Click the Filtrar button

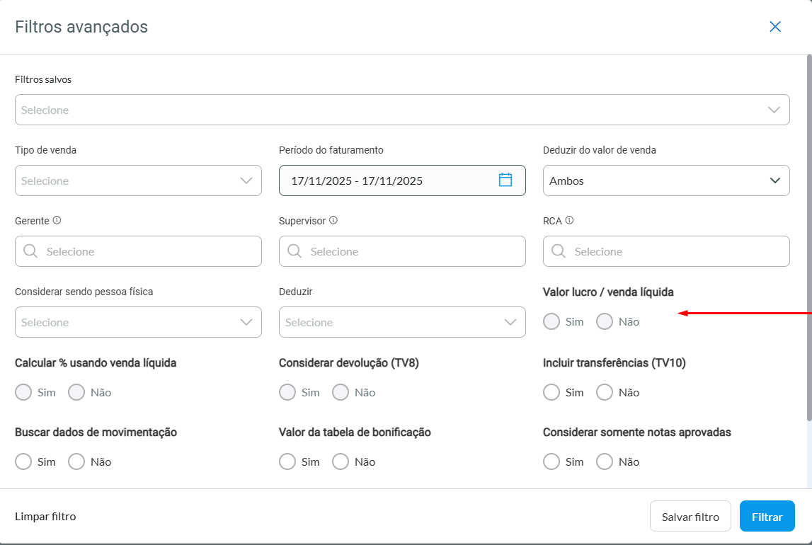[x=767, y=517]
